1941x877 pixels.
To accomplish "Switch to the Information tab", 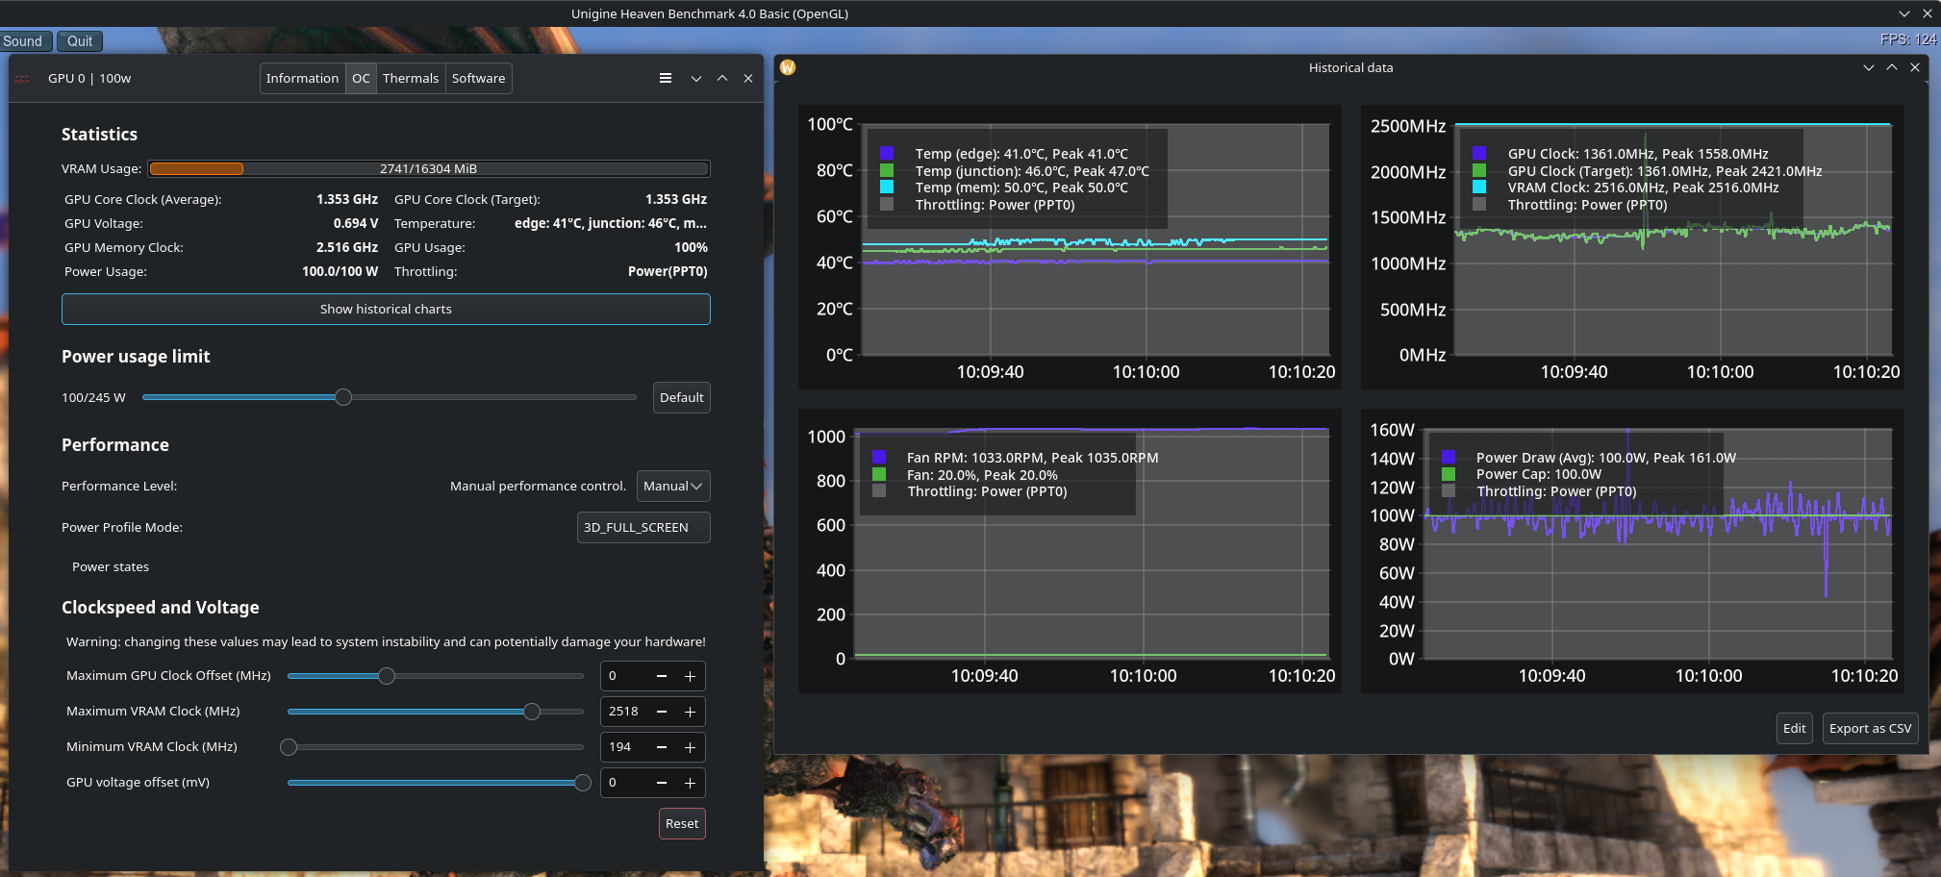I will pos(302,79).
